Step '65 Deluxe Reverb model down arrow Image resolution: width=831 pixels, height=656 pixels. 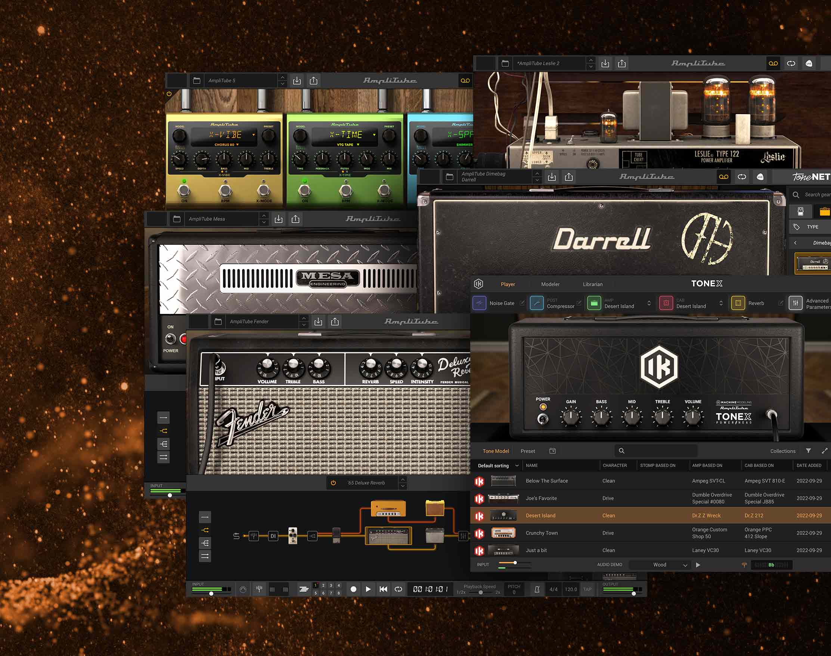(x=403, y=486)
